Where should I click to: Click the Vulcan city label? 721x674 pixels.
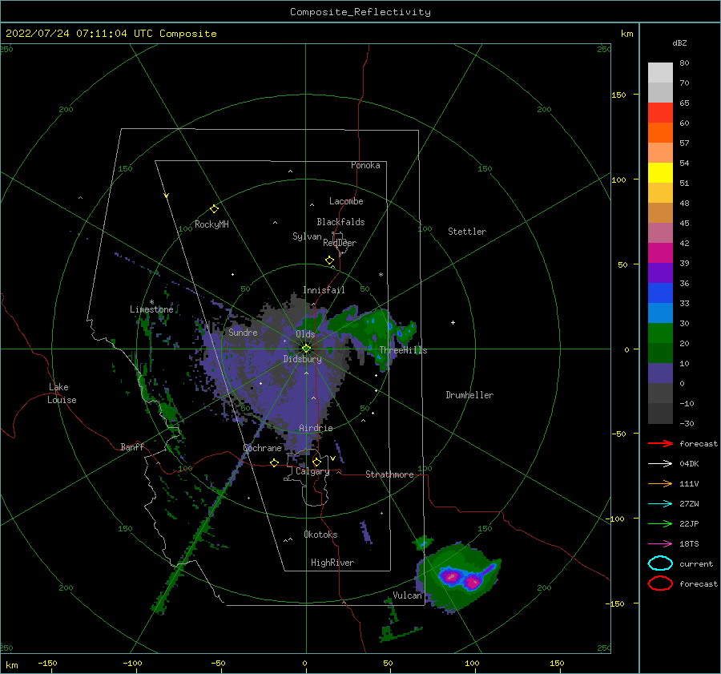(408, 595)
